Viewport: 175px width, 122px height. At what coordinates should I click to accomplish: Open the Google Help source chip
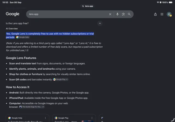click(x=23, y=37)
